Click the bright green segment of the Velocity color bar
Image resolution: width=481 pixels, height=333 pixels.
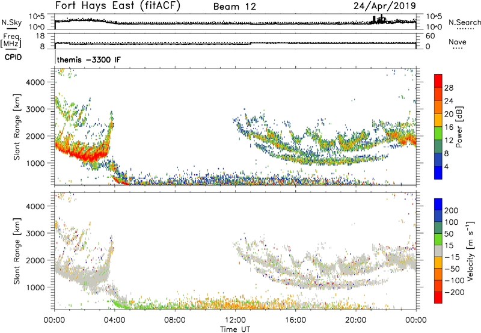(x=438, y=239)
